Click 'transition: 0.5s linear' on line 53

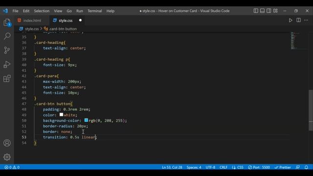[x=69, y=137]
